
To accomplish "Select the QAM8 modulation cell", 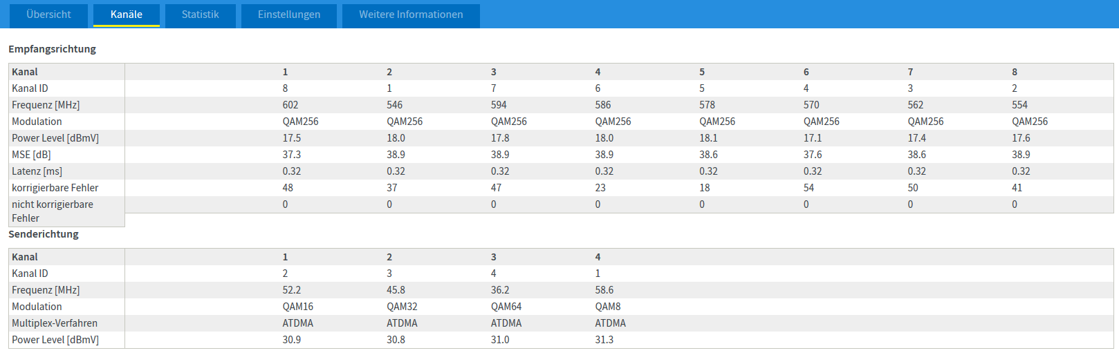I will (608, 307).
